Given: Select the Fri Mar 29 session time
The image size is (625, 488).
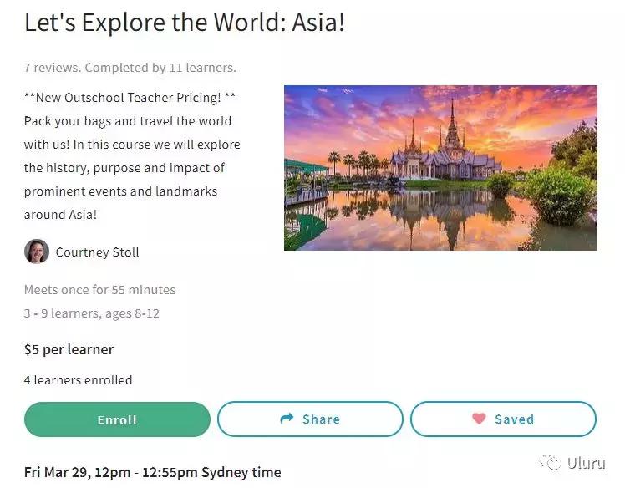Looking at the screenshot, I should coord(152,472).
